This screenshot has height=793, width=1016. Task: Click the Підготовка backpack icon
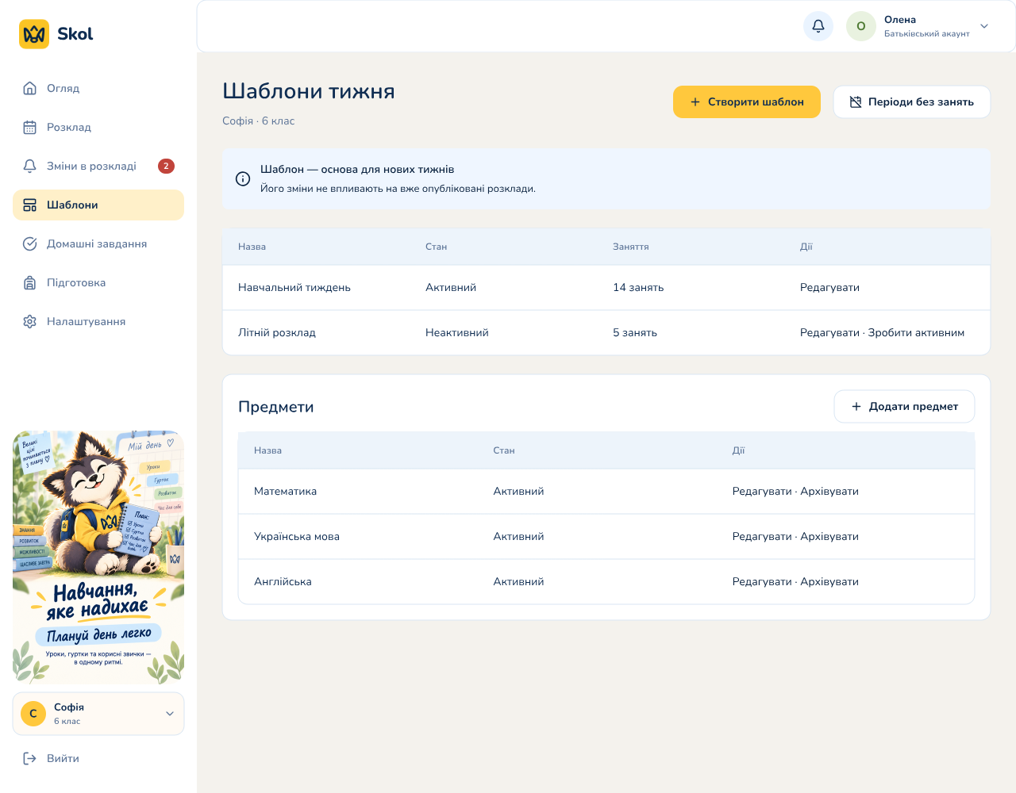[x=29, y=282]
